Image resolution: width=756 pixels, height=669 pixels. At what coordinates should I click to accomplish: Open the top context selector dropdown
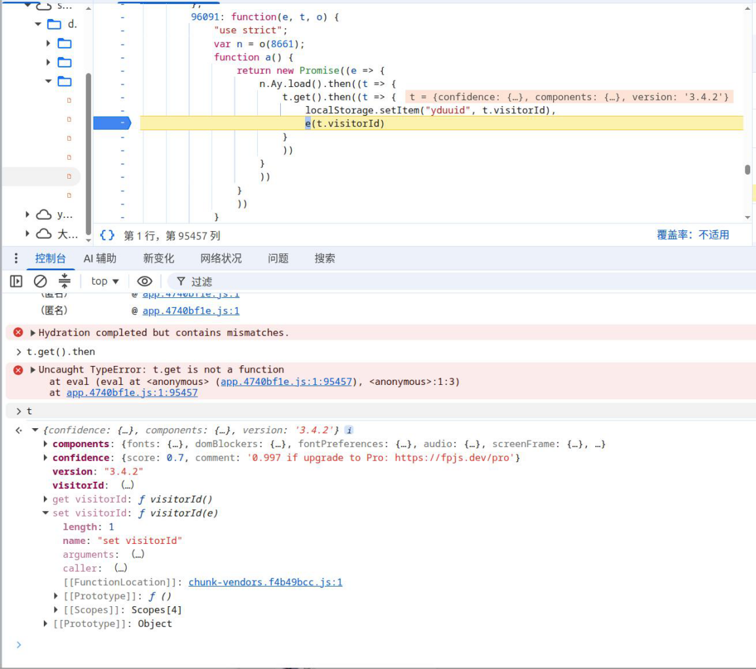(x=105, y=281)
